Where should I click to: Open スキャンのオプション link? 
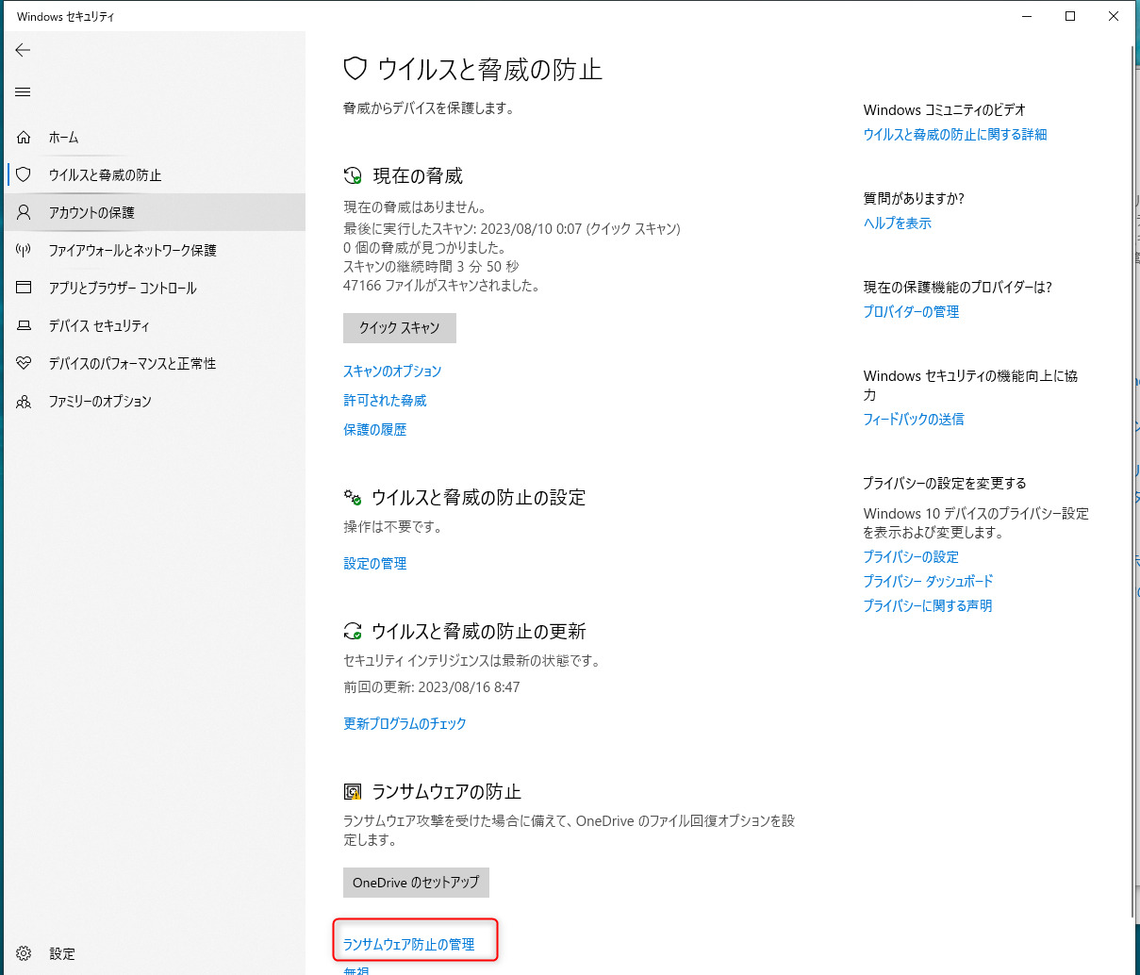click(x=392, y=372)
